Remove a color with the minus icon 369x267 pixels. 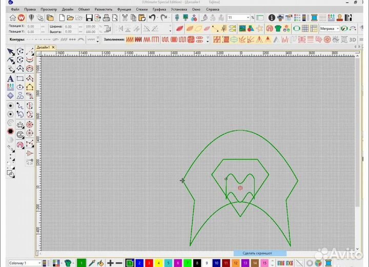pyautogui.click(x=119, y=263)
